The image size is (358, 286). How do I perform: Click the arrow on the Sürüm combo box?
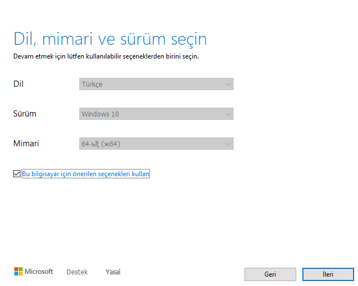tap(228, 114)
